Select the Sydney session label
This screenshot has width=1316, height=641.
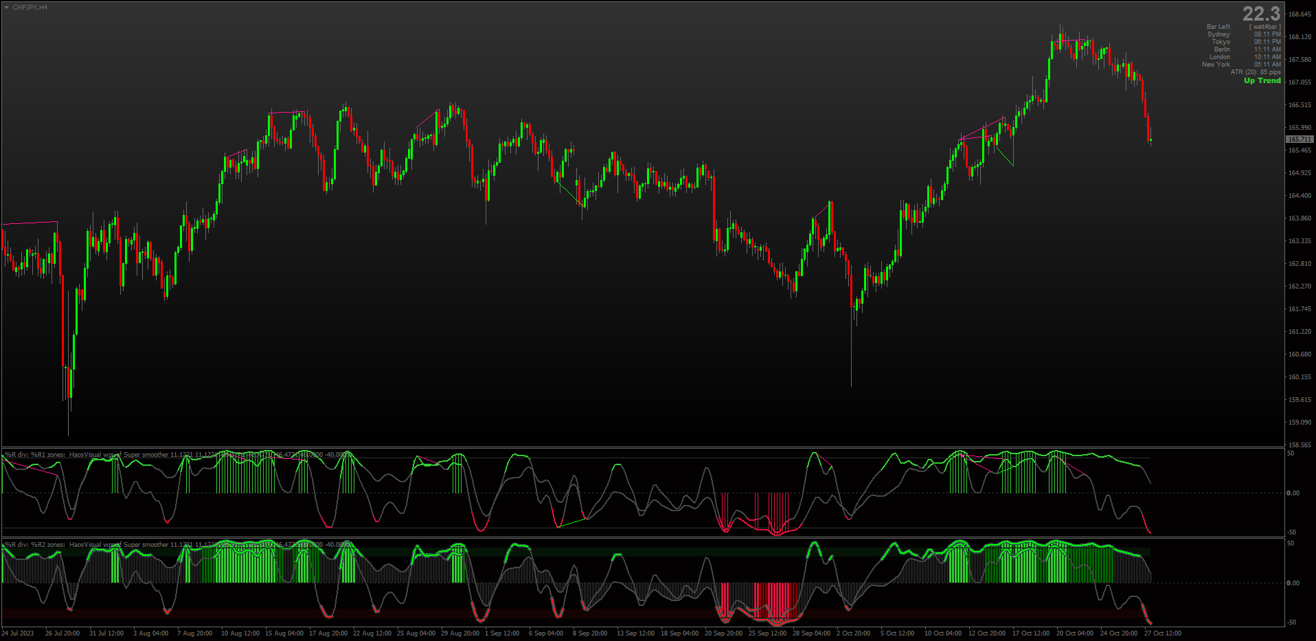1218,34
